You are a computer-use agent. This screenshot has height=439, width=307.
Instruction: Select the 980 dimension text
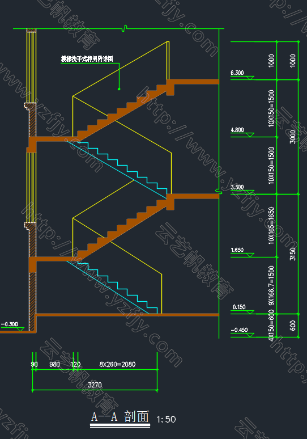54,364
